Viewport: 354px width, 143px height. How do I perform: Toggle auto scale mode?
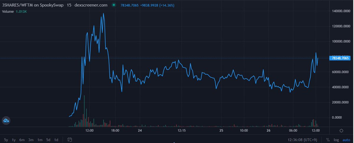(346, 140)
